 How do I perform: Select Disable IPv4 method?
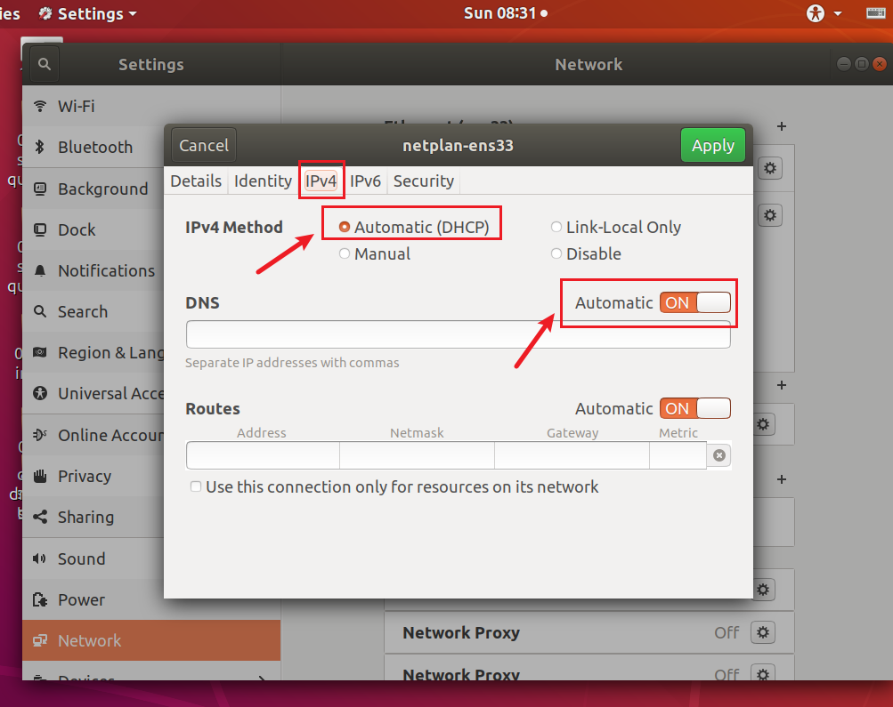[x=586, y=253]
